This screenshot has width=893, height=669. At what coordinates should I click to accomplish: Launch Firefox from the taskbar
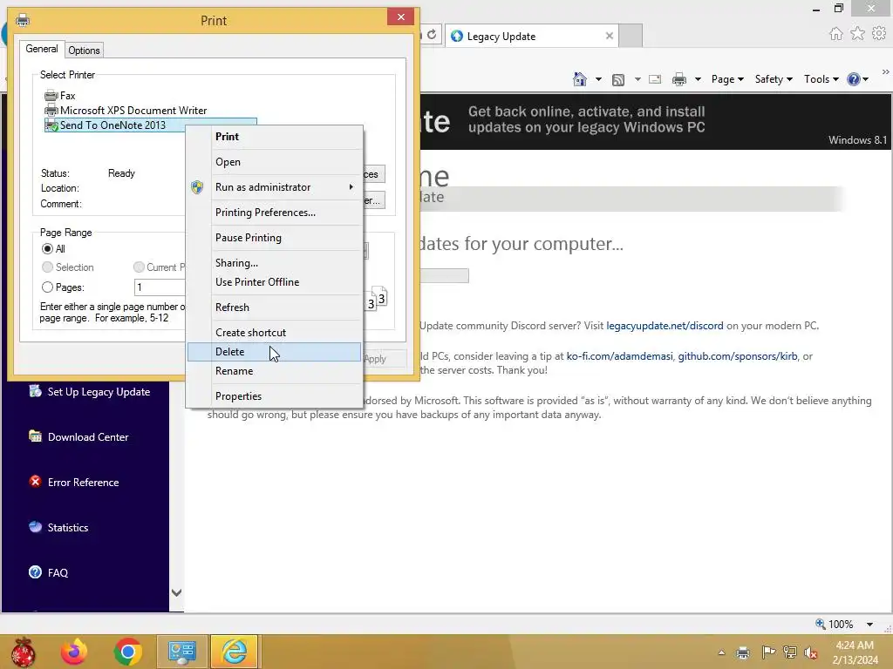pyautogui.click(x=74, y=652)
